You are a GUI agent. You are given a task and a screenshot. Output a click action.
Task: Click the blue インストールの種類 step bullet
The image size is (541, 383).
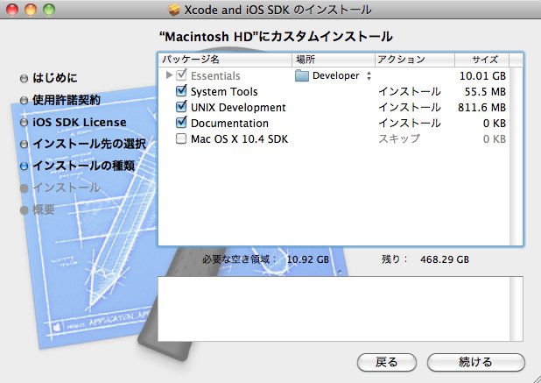pos(24,167)
